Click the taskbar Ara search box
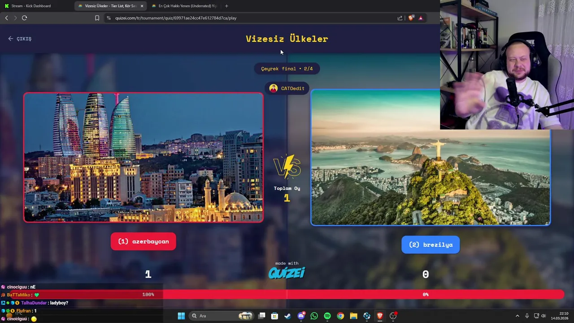 (221, 316)
